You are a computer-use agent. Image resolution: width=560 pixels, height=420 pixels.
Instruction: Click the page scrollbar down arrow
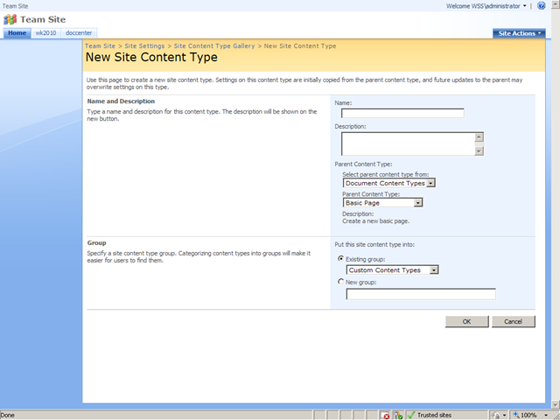pyautogui.click(x=556, y=404)
